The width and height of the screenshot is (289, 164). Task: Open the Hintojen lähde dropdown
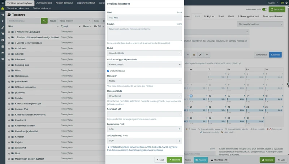pos(144,96)
